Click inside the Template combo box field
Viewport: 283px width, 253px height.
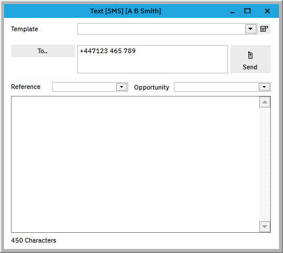[162, 29]
